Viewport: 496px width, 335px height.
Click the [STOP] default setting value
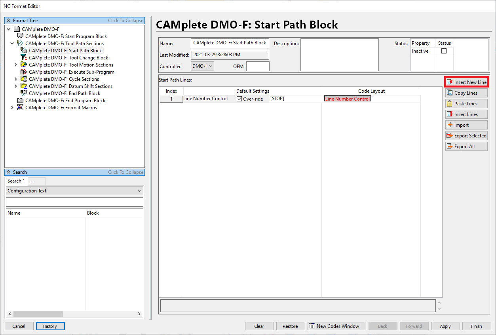click(277, 99)
